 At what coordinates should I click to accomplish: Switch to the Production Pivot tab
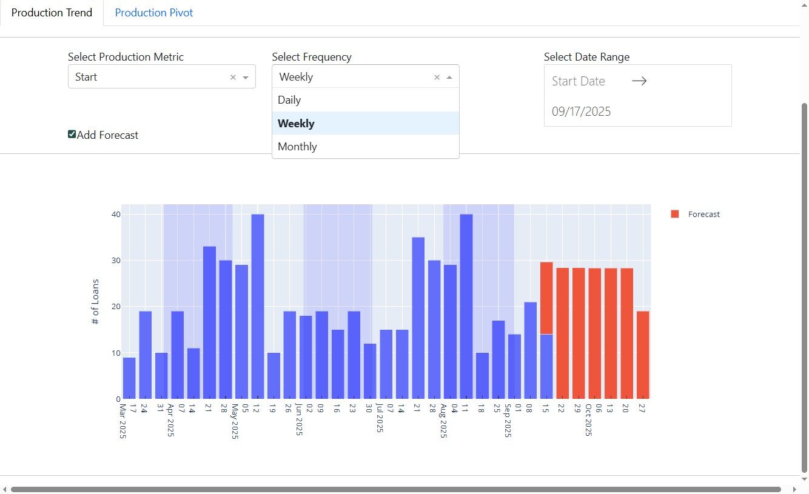click(154, 13)
